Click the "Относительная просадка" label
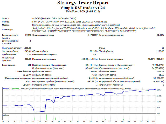The height and width of the screenshot is (124, 166). click(111, 59)
